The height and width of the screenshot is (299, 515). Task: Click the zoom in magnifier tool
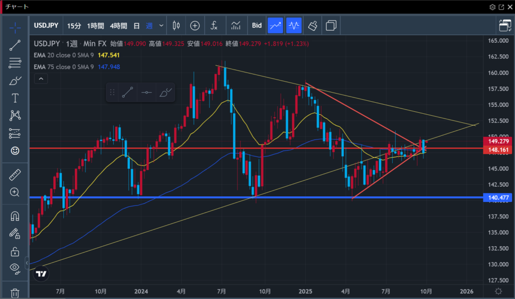point(15,192)
